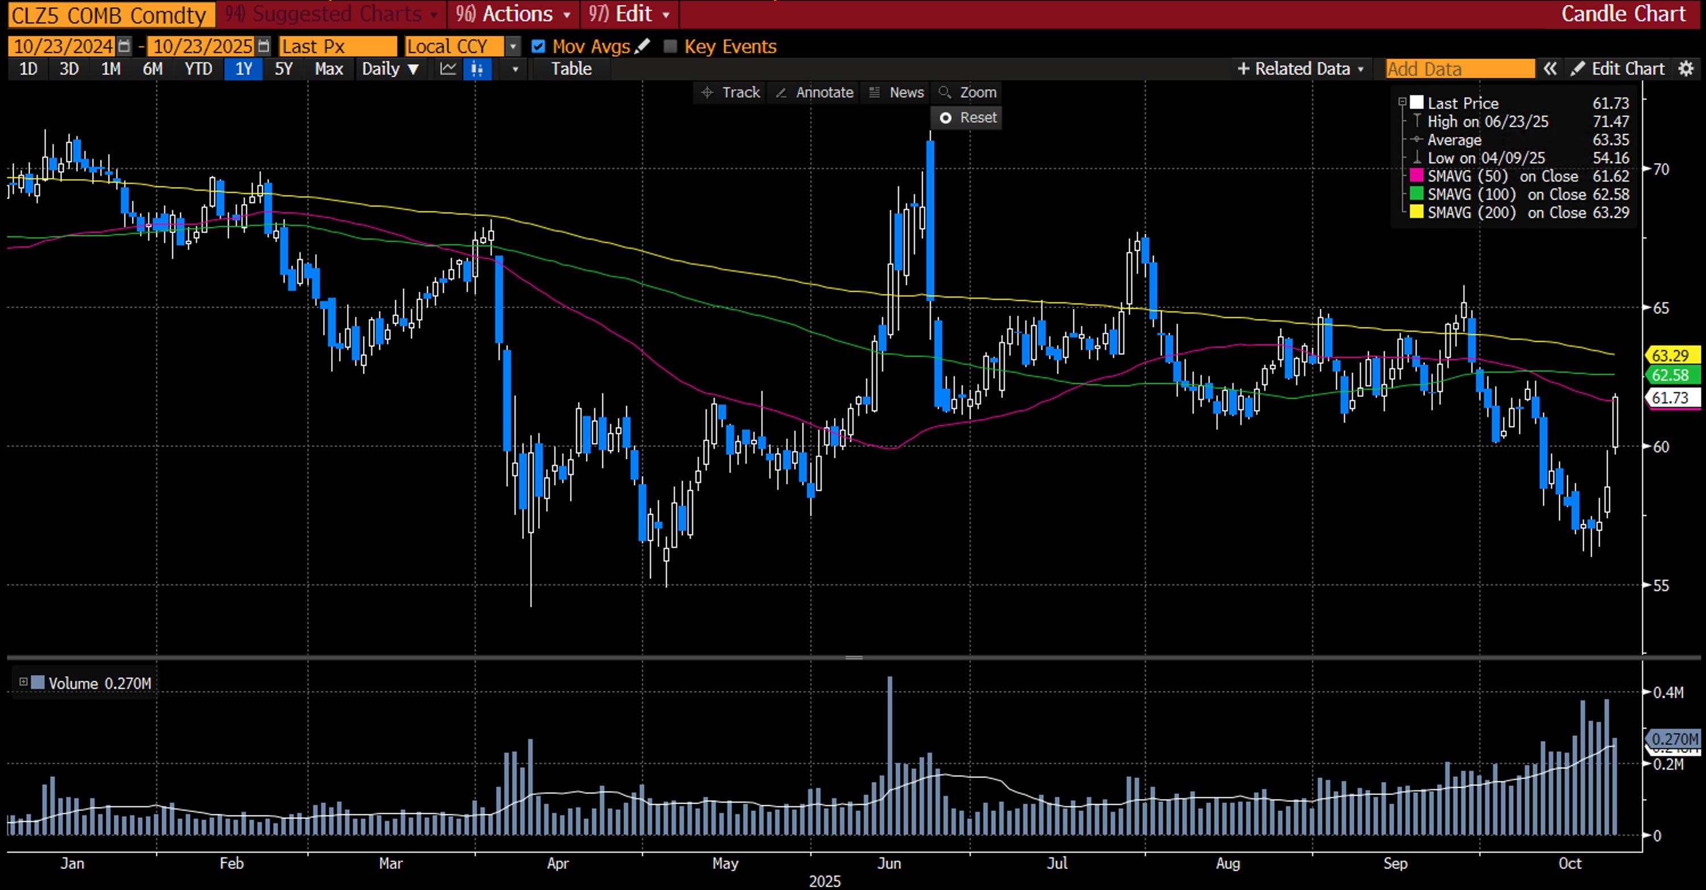Screen dimensions: 1706x890
Task: Switch to line chart icon
Action: click(448, 69)
